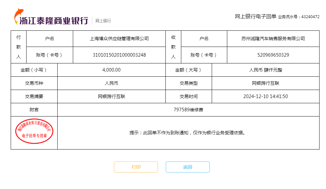The image size is (326, 189).
Task: Click the 网上银行 label beside the logo
Action: point(103,21)
